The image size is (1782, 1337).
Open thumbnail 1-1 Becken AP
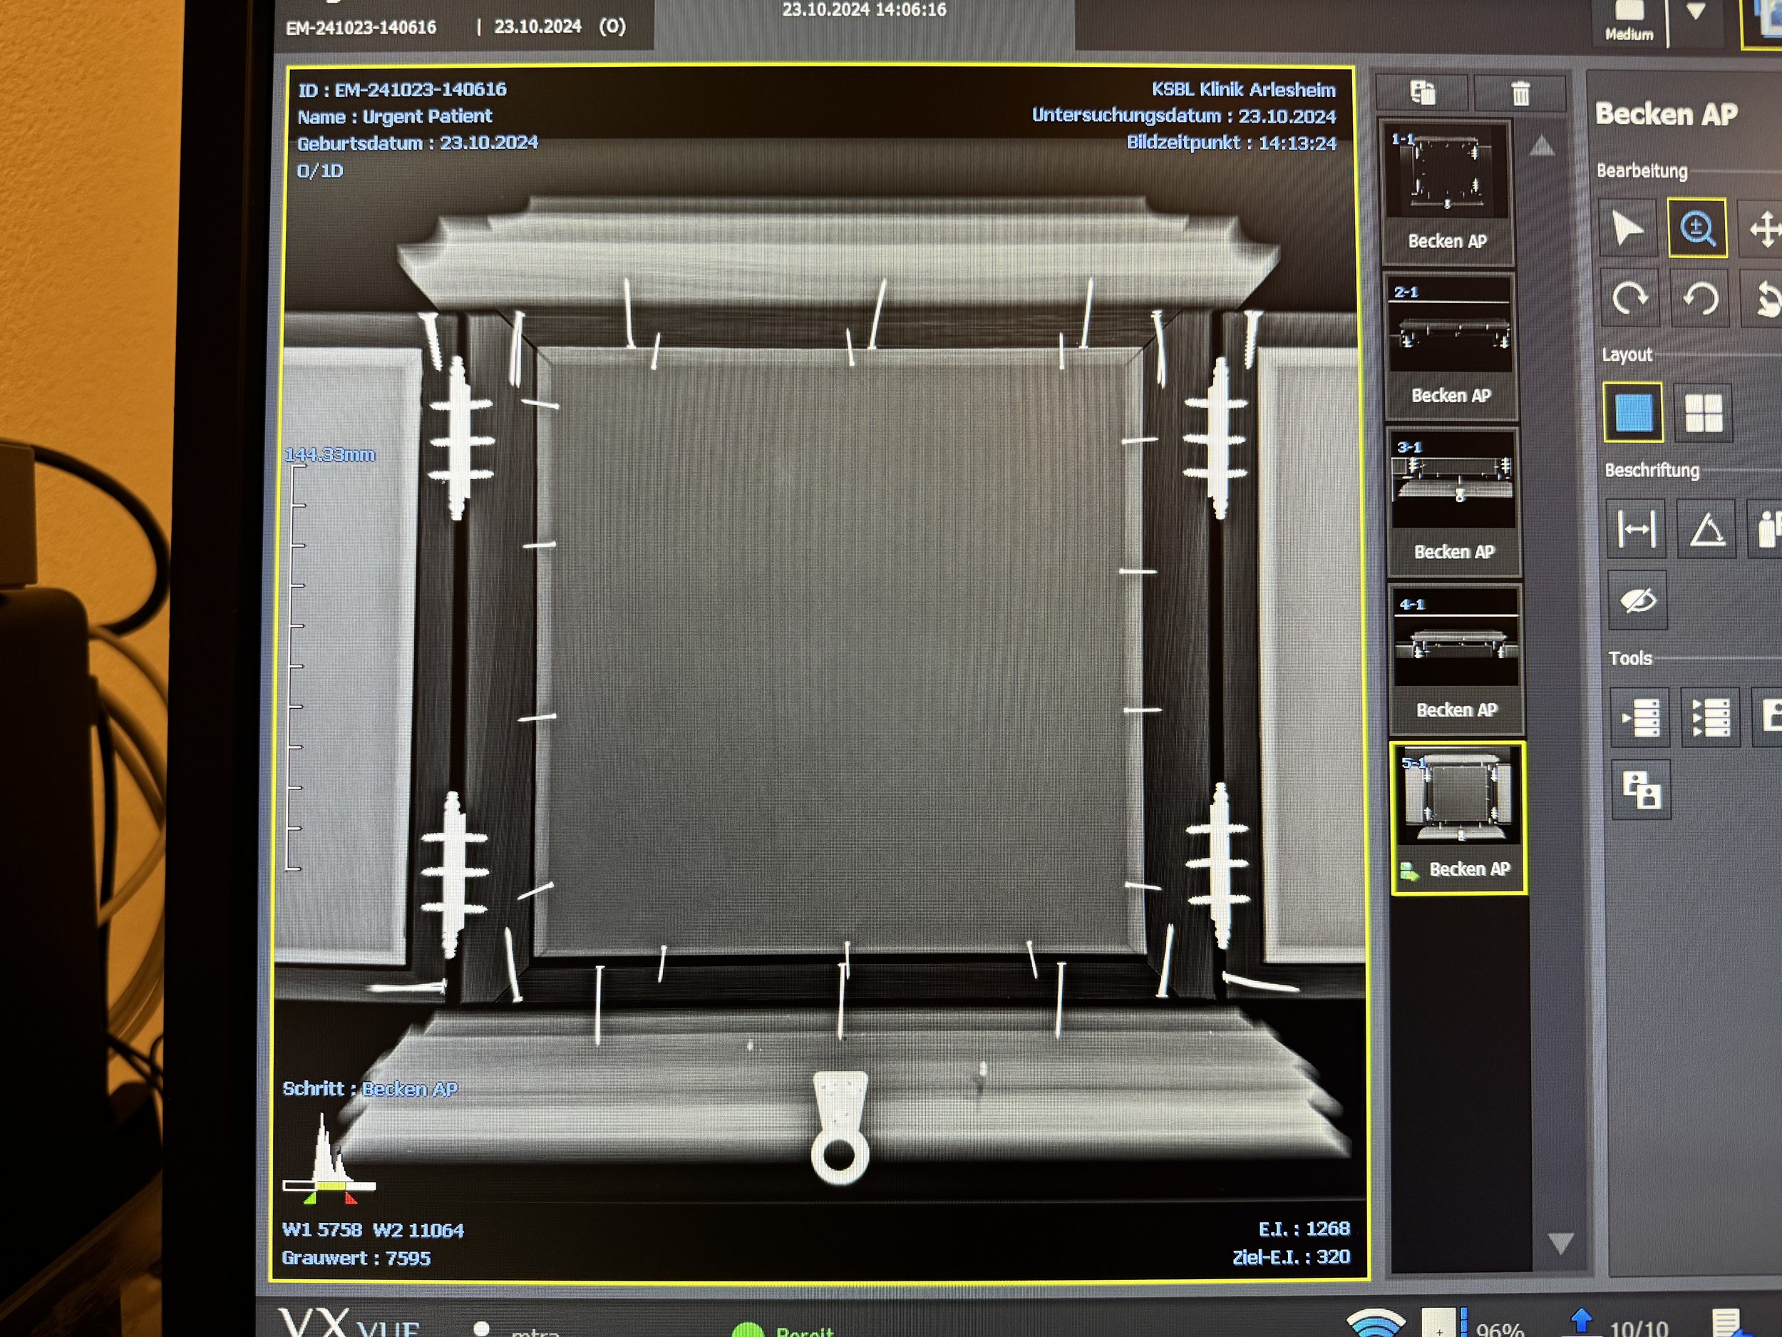coord(1447,192)
